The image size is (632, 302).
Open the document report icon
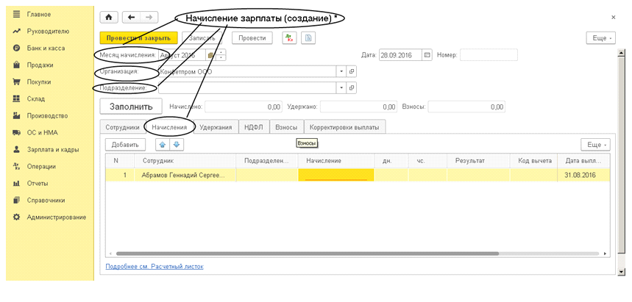[x=308, y=38]
